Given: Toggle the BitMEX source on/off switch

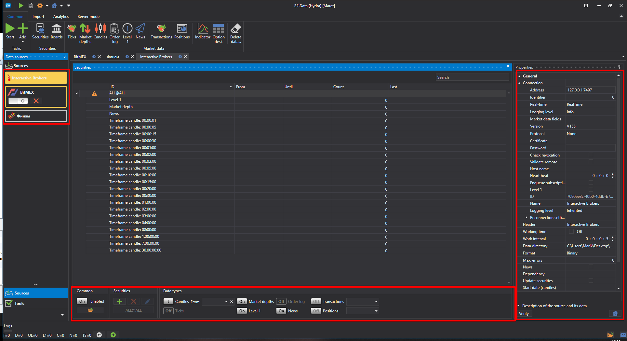Looking at the screenshot, I should (18, 101).
